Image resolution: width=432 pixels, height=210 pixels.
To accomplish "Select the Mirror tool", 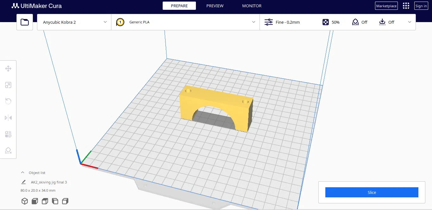I will point(8,118).
